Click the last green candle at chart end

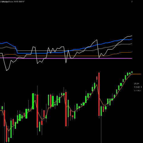tap(132, 72)
